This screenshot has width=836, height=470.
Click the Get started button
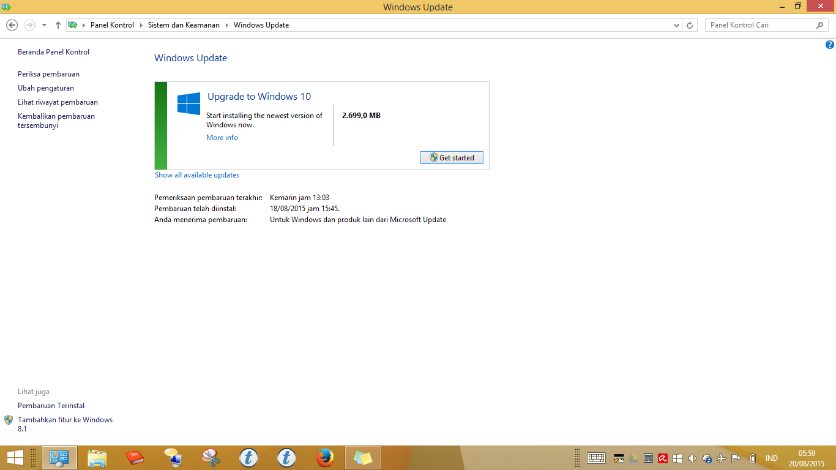pyautogui.click(x=452, y=157)
